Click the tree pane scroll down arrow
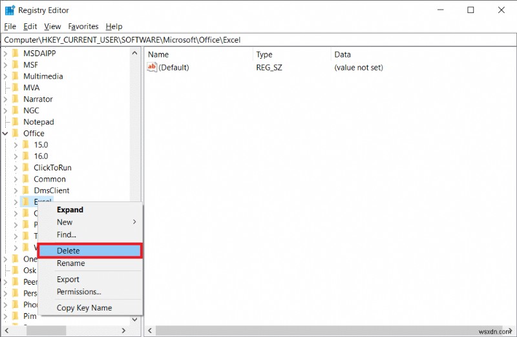The width and height of the screenshot is (517, 337). [x=134, y=319]
